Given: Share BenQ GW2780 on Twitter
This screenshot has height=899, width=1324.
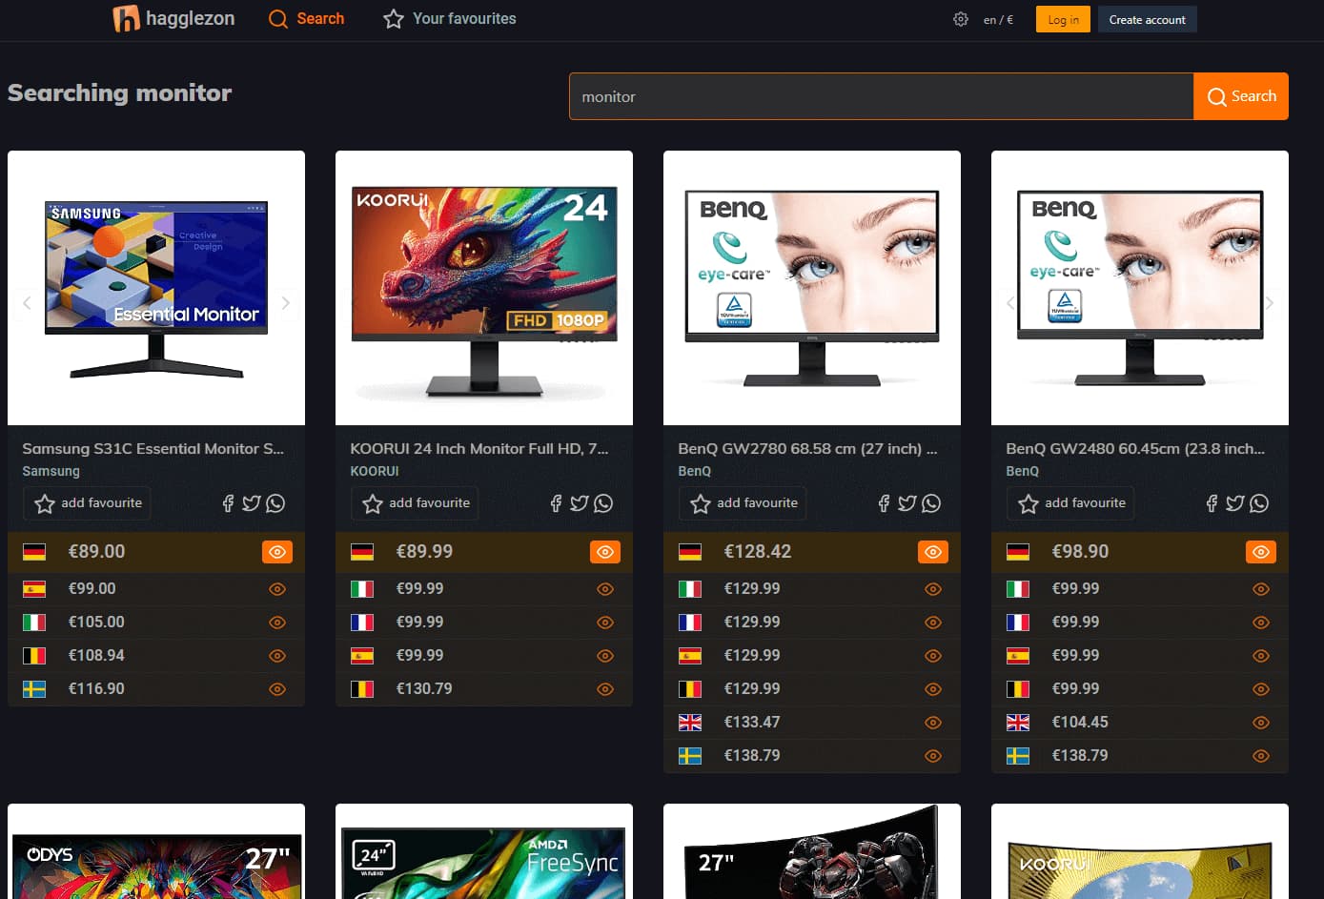Looking at the screenshot, I should click(907, 503).
